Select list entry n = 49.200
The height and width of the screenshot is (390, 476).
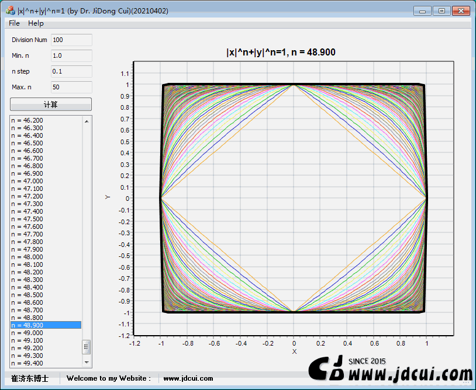coord(46,348)
